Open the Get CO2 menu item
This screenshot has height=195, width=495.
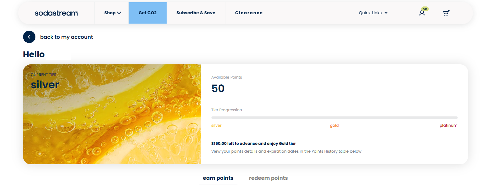click(147, 13)
